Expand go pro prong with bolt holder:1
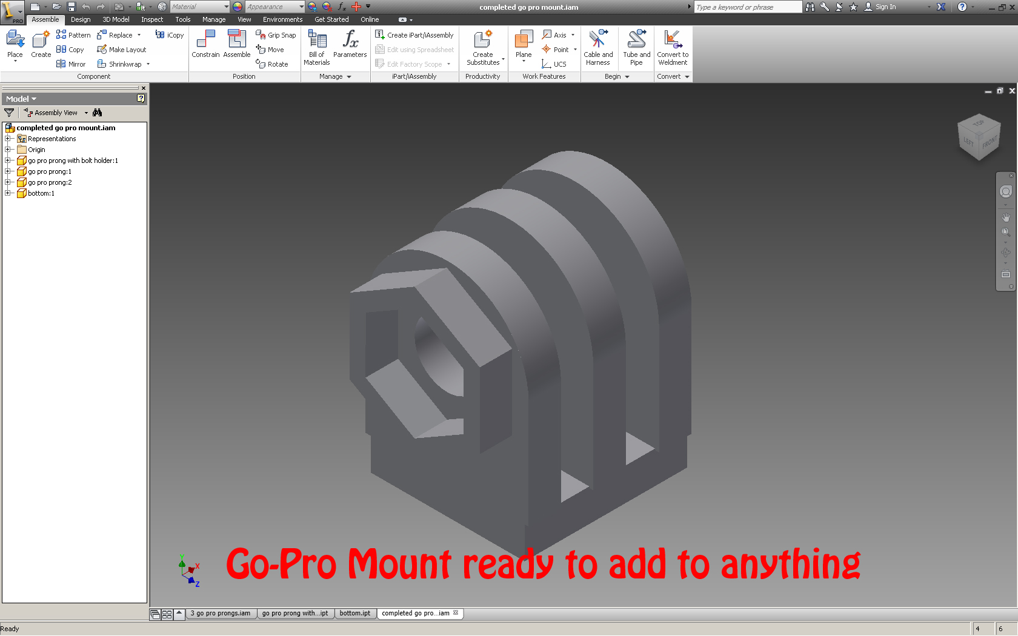Screen dimensions: 1018x636 click(x=8, y=161)
